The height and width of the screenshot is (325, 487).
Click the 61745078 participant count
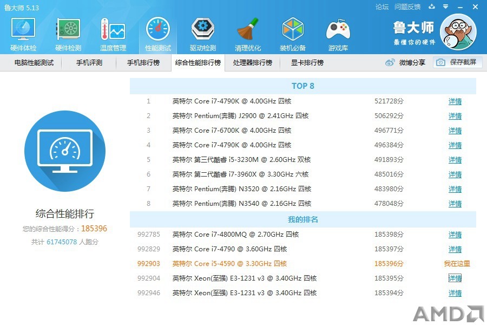[x=62, y=242]
